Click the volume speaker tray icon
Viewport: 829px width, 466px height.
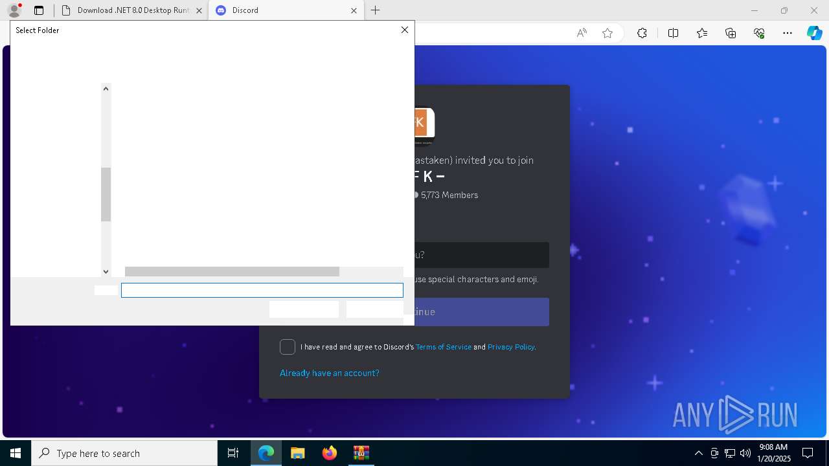click(x=745, y=453)
